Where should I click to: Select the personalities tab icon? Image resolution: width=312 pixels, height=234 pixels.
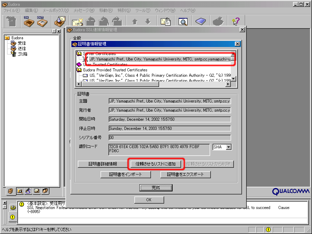[45, 191]
